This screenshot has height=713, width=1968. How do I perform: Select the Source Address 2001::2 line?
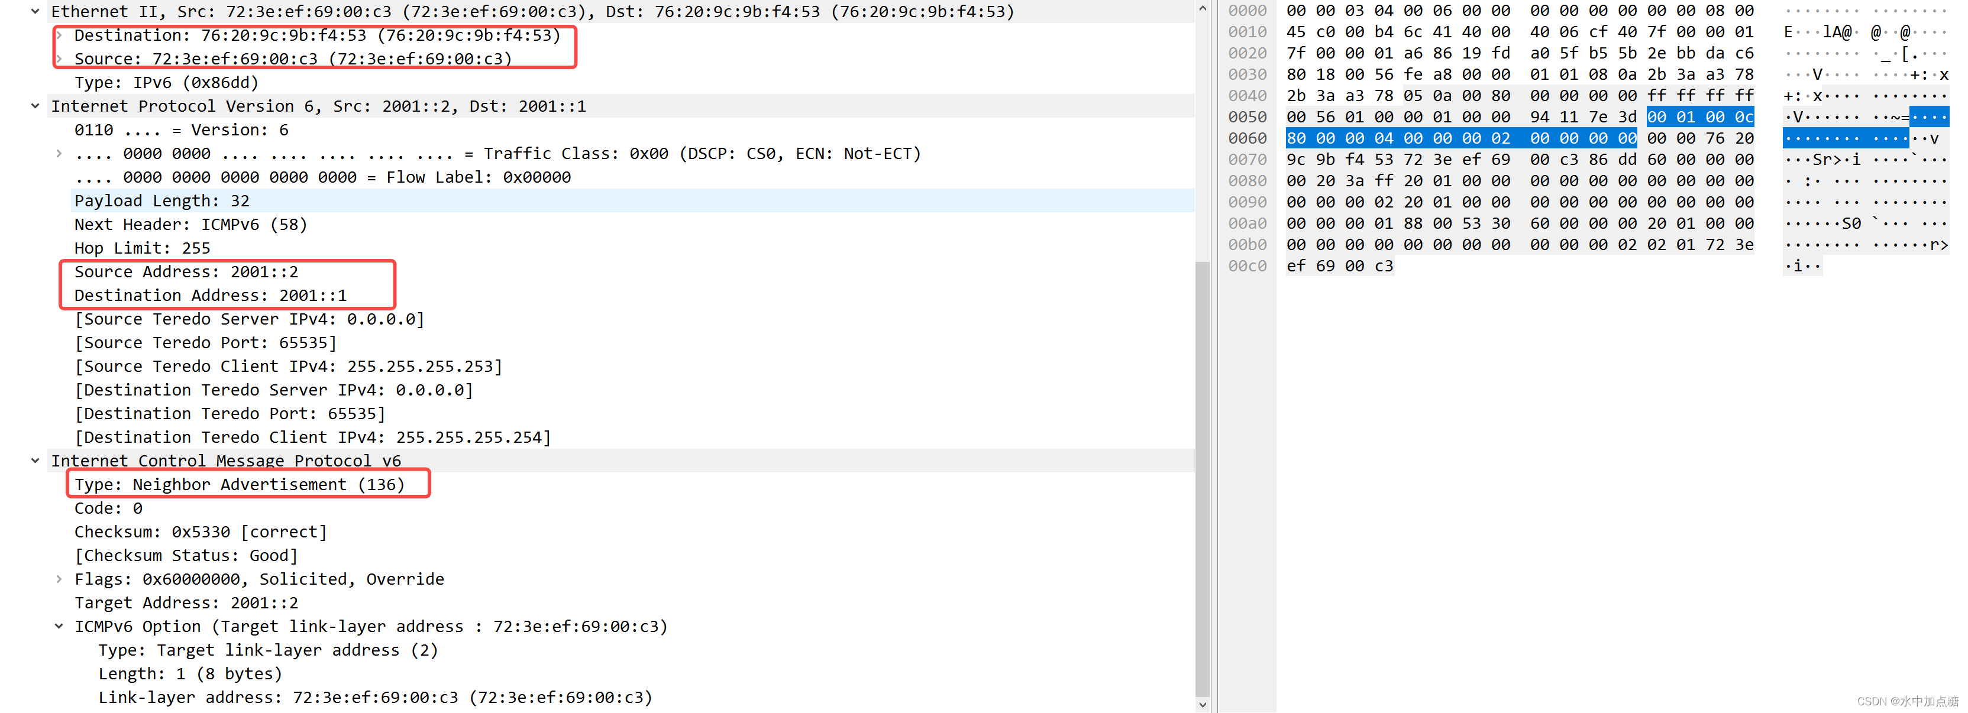186,272
